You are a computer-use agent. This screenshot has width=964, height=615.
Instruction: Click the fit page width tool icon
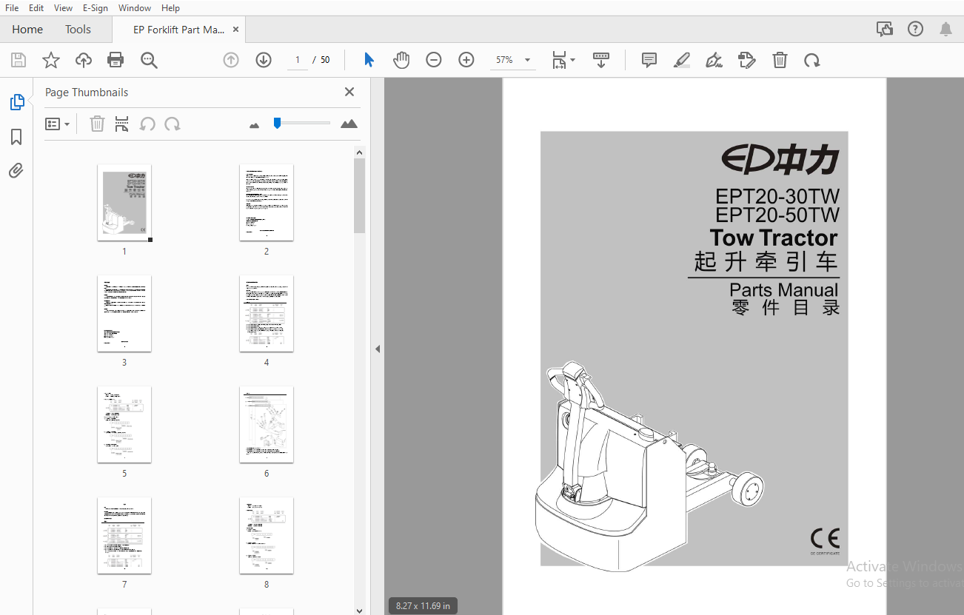click(x=560, y=60)
